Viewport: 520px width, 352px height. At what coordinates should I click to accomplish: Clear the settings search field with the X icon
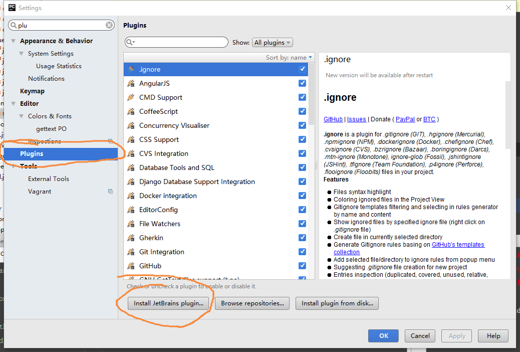pyautogui.click(x=109, y=25)
